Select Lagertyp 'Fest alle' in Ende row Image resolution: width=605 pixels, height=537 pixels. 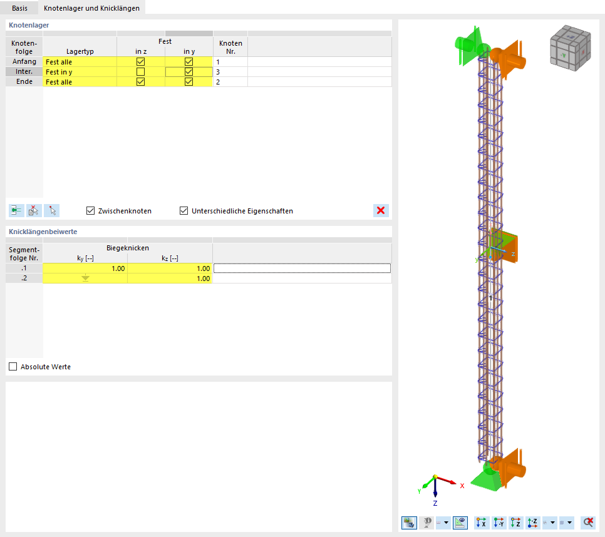coord(80,82)
